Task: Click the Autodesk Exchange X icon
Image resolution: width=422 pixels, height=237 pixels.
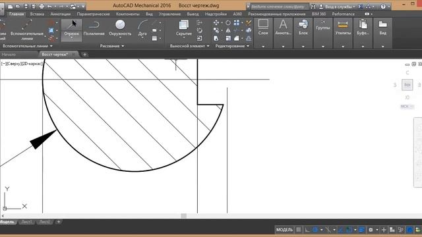Action: click(x=361, y=7)
